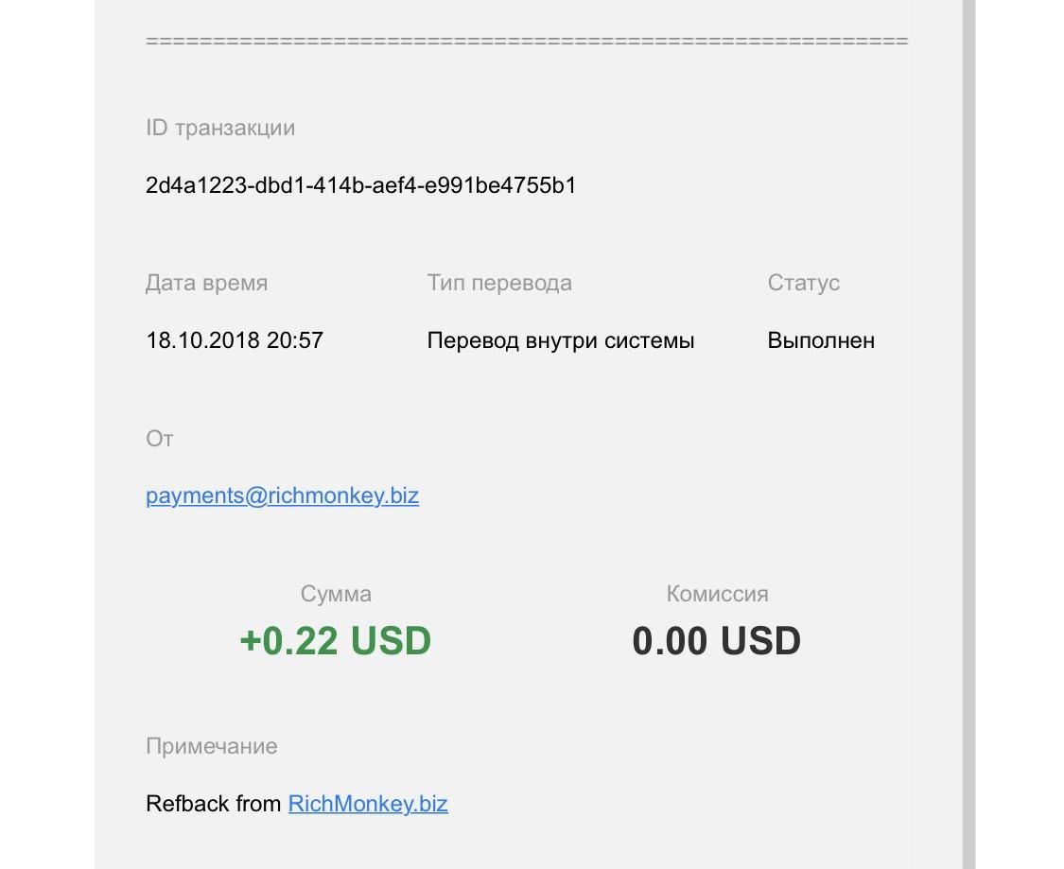Image resolution: width=1064 pixels, height=869 pixels.
Task: Open the payments@richmonkey.biz email link
Action: pyautogui.click(x=282, y=495)
